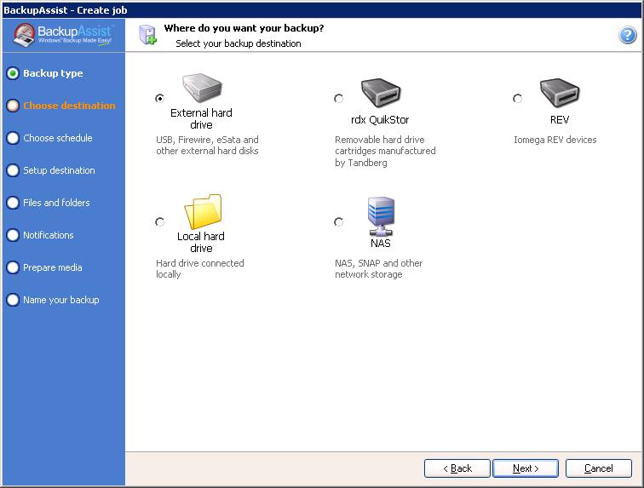Click the Notifications step circle
Viewport: 644px width, 488px height.
coord(13,235)
